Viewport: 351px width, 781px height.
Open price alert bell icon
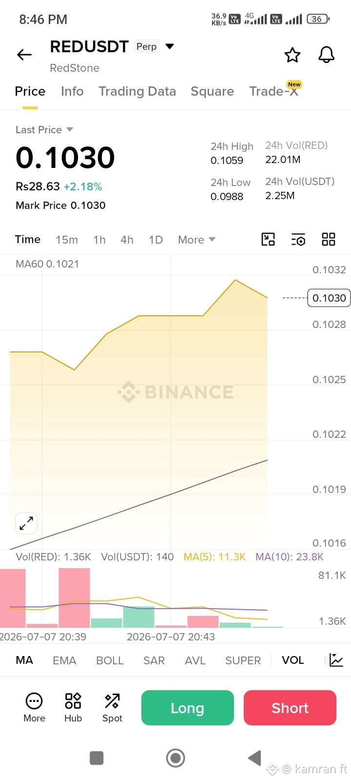tap(327, 55)
